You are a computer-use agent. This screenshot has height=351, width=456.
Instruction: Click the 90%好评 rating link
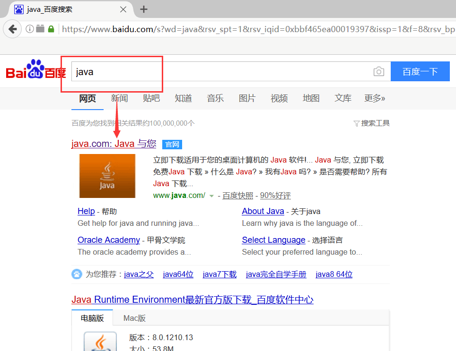(275, 196)
